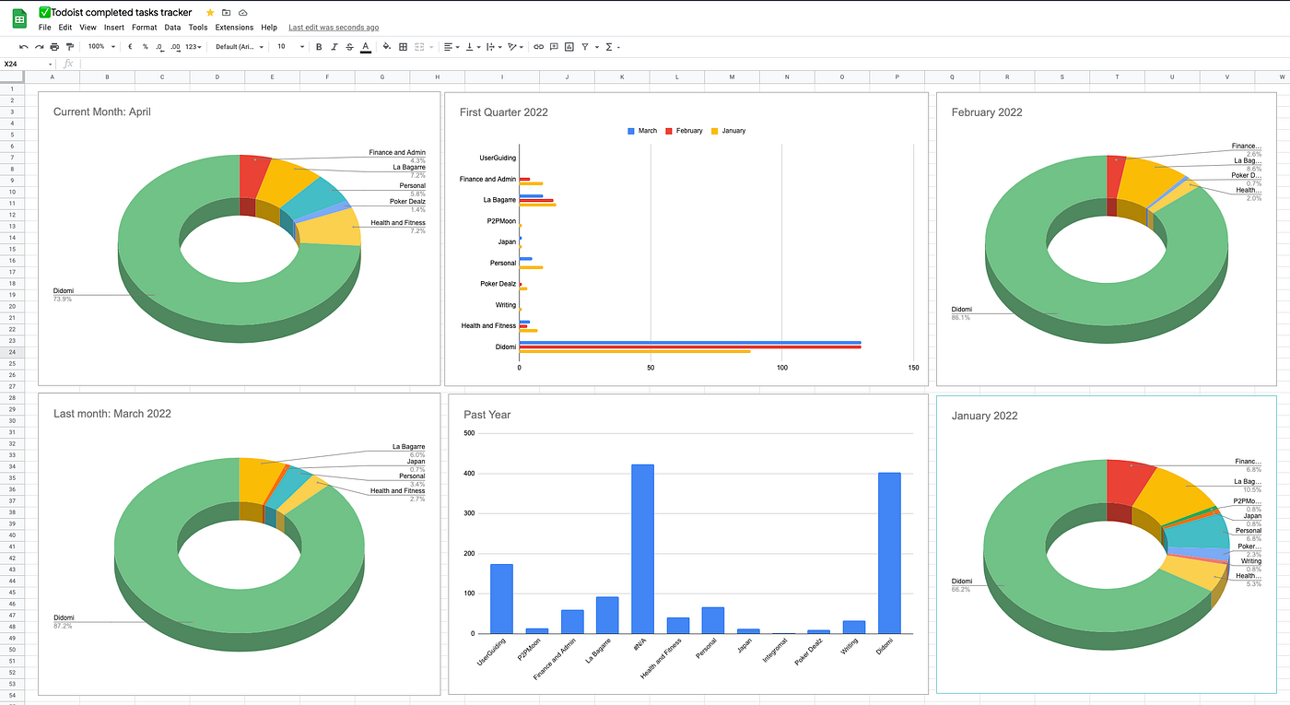Open the fill color bucket
The height and width of the screenshot is (705, 1290).
point(387,46)
